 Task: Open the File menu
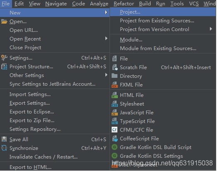click(6, 4)
